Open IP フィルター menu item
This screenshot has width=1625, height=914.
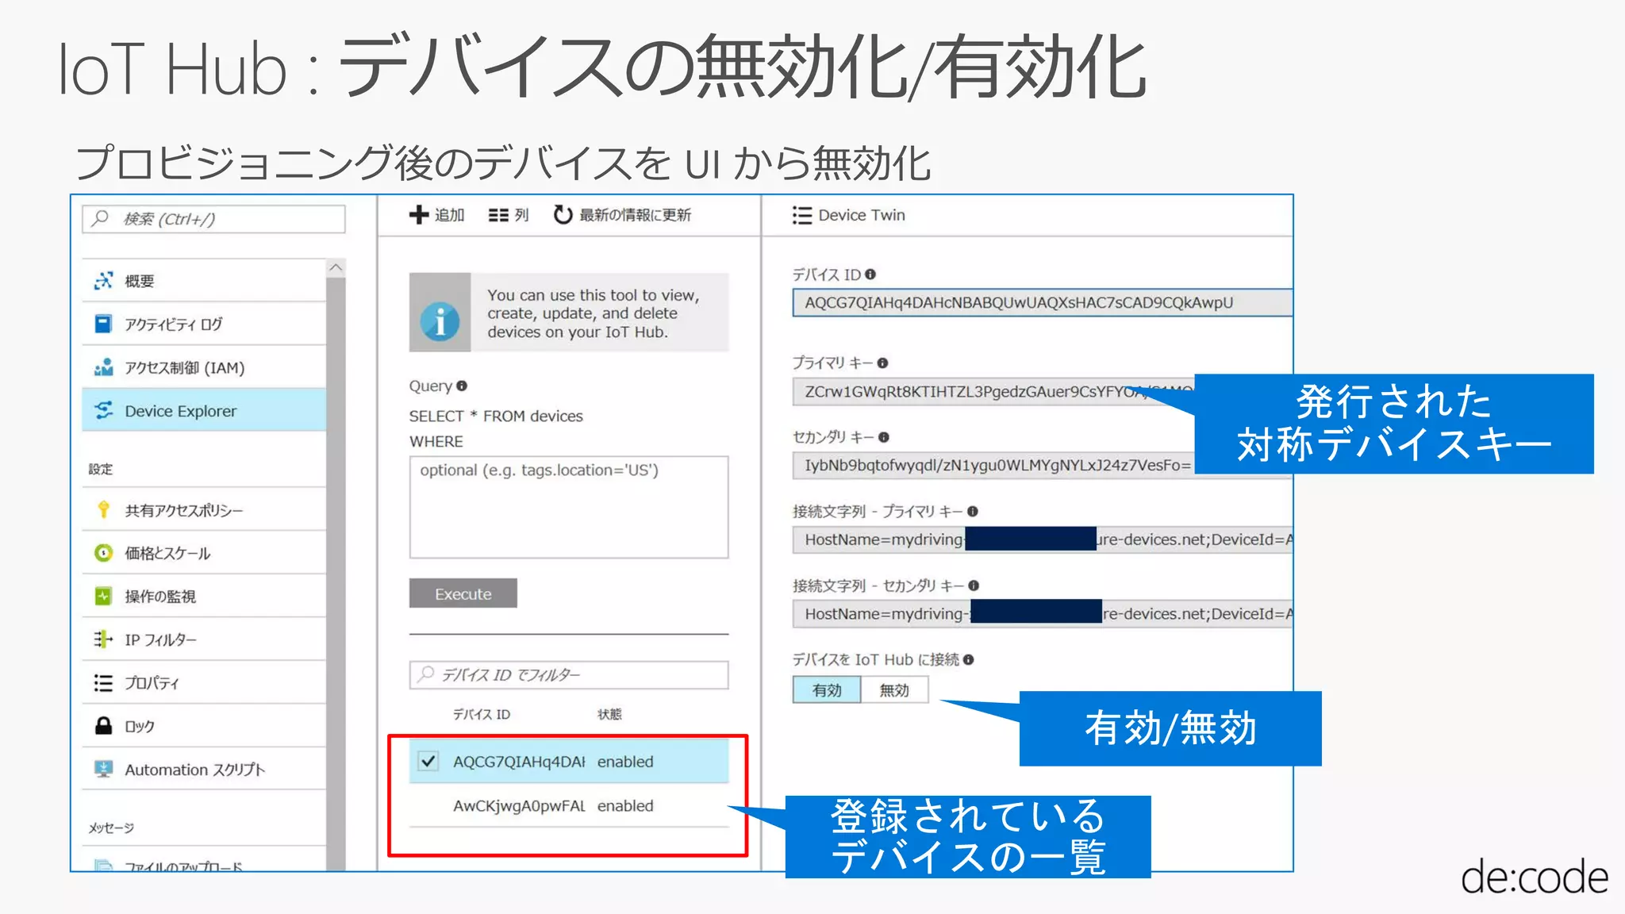(160, 639)
